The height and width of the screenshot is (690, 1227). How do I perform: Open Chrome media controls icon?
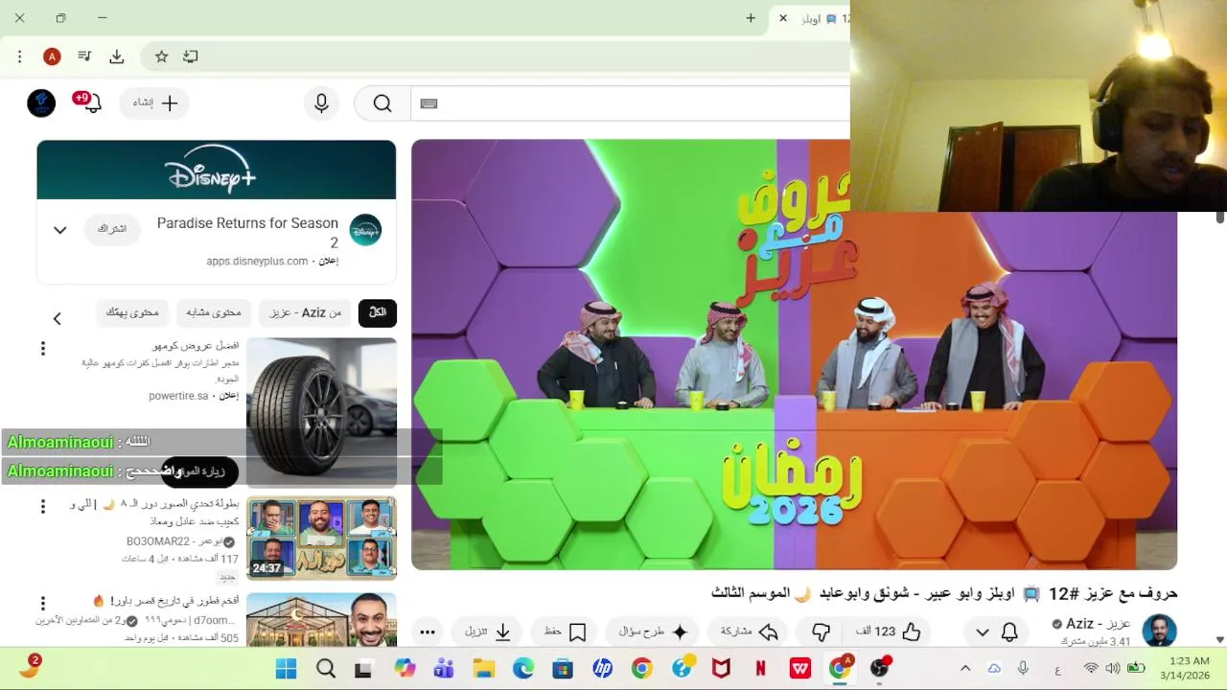[x=84, y=57]
